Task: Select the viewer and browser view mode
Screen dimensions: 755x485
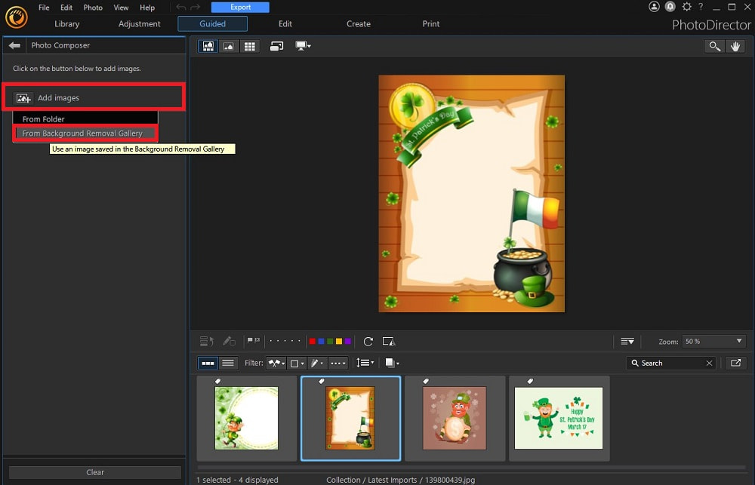Action: (208, 46)
